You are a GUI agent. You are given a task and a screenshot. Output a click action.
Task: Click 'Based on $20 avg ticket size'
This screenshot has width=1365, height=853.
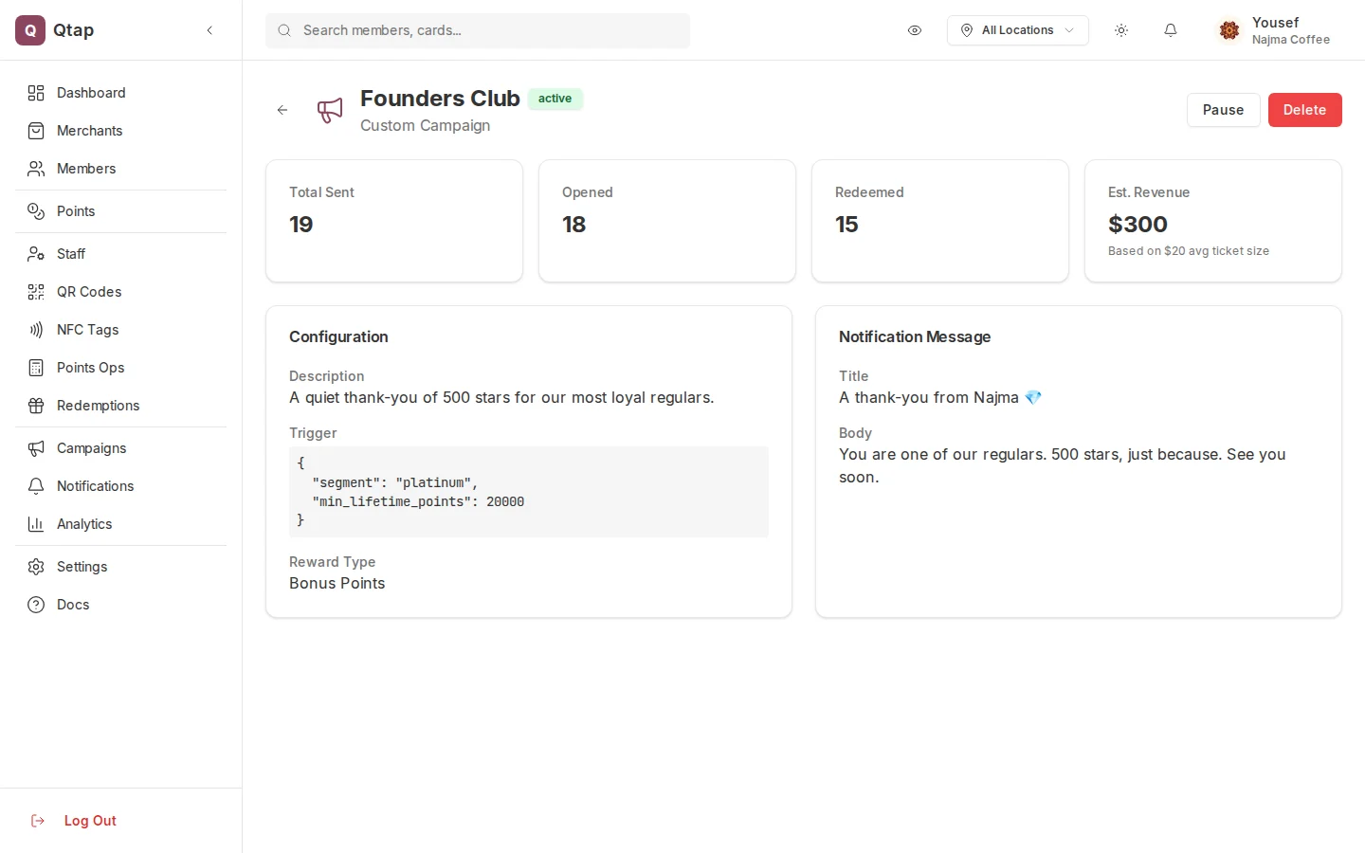(x=1189, y=251)
